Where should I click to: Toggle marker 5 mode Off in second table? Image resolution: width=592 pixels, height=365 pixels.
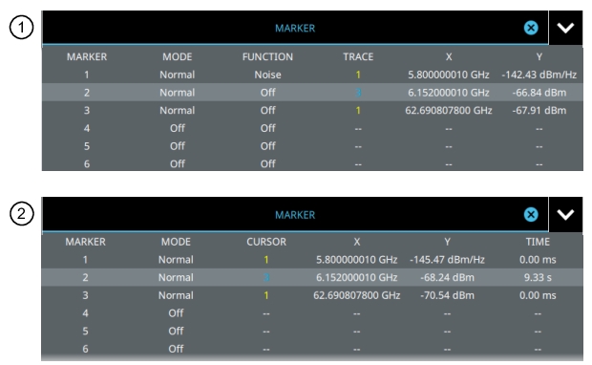click(x=176, y=331)
